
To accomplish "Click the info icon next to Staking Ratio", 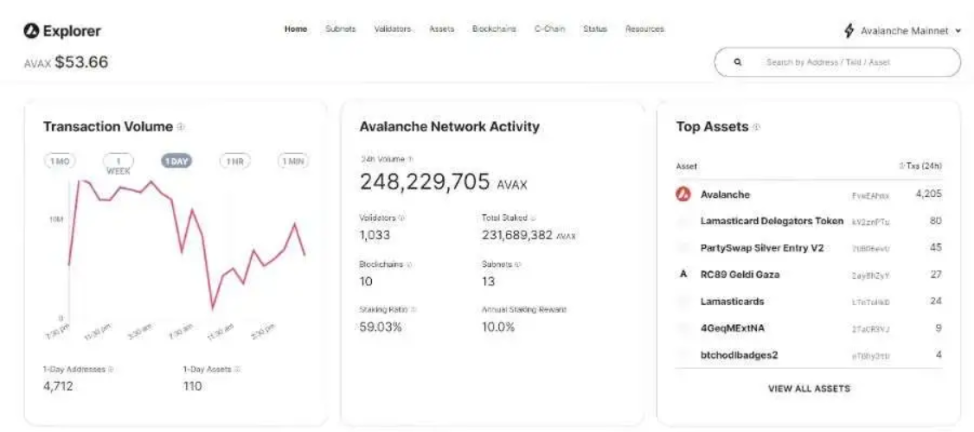I will coord(413,309).
